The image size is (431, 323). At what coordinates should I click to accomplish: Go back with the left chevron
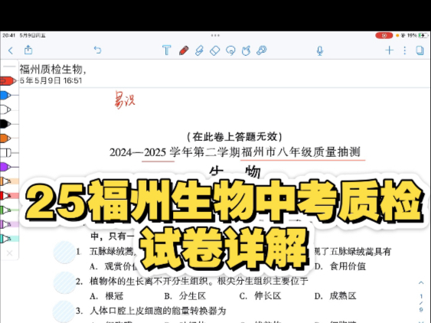(x=11, y=51)
